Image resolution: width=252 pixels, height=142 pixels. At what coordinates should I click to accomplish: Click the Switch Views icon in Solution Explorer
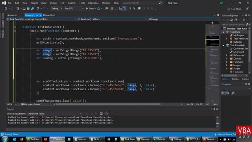[236, 20]
